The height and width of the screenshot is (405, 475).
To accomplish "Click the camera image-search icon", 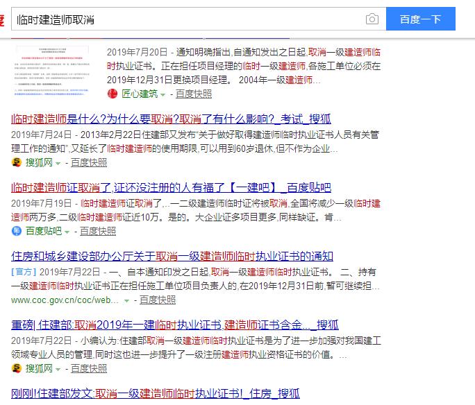I will (372, 19).
